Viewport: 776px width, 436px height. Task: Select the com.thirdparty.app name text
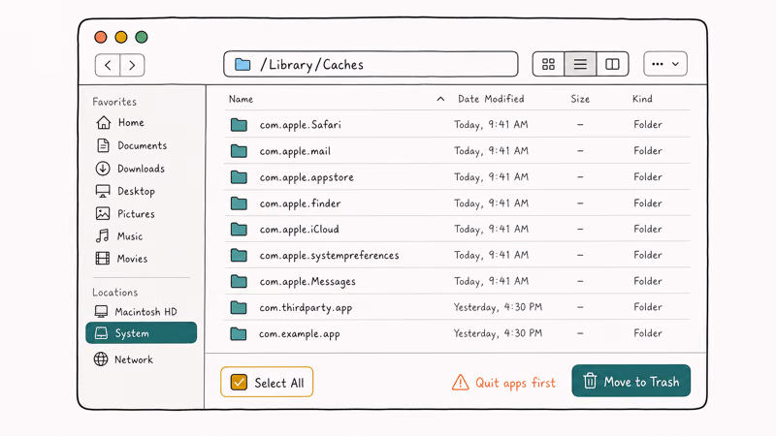pos(306,307)
